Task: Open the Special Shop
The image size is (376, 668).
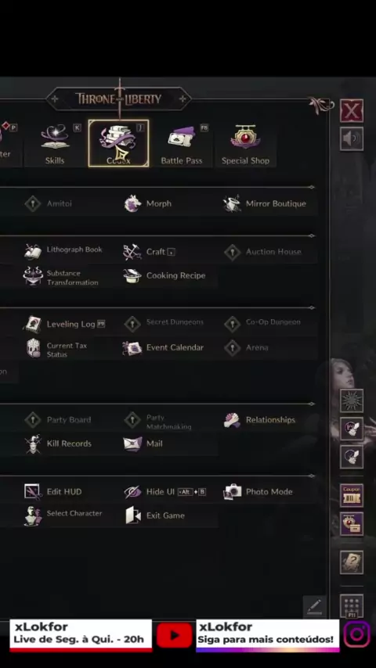Action: (x=245, y=145)
